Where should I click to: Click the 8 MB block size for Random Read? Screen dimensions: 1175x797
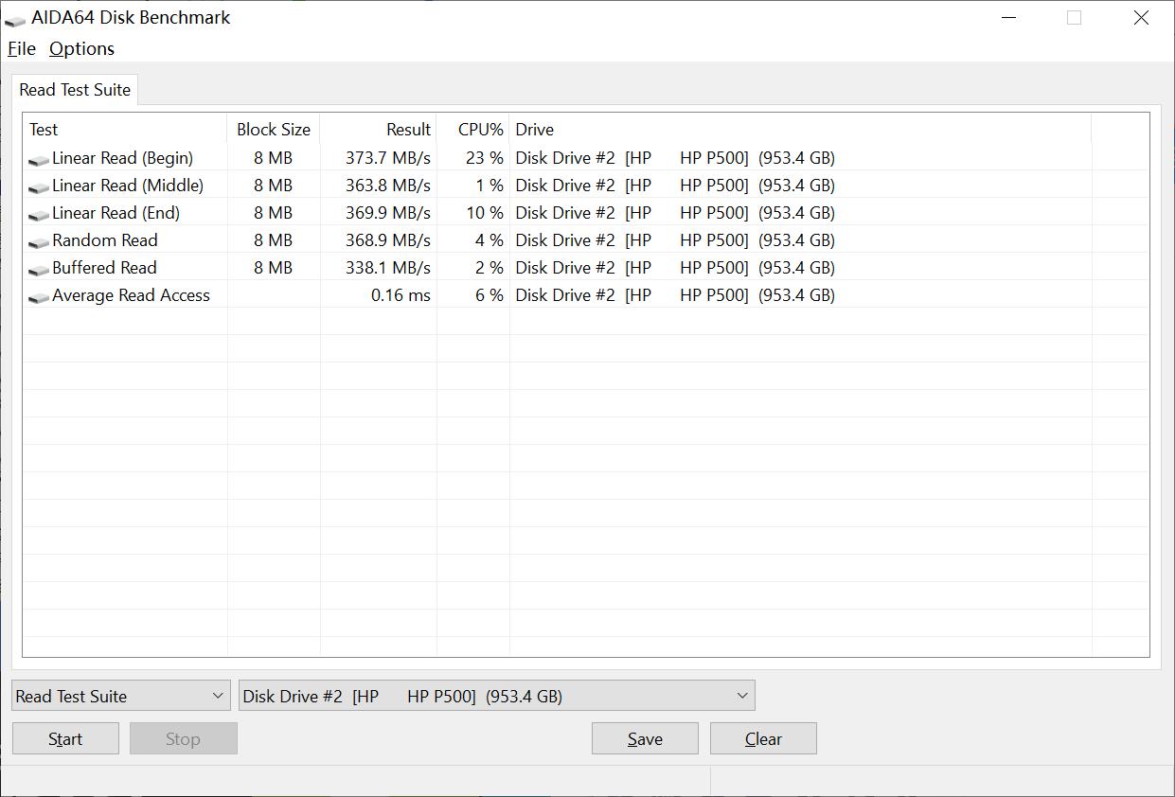point(273,239)
